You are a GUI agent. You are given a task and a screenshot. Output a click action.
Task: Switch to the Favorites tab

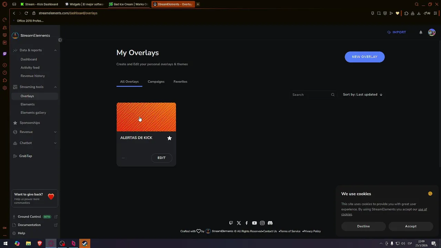point(180,82)
